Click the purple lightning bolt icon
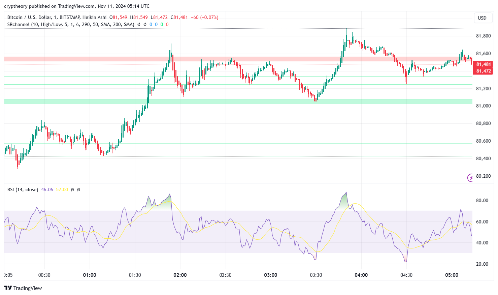The height and width of the screenshot is (295, 498). pyautogui.click(x=470, y=178)
